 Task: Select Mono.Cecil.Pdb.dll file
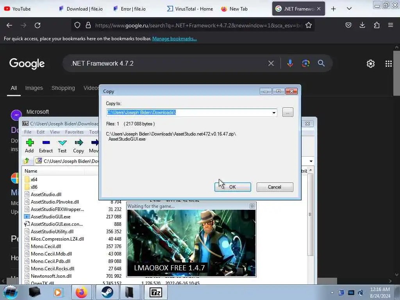pos(47,261)
